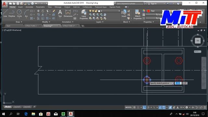Click the layer color swatch in Layers
Viewport: 208px width, 117px height.
pos(99,11)
